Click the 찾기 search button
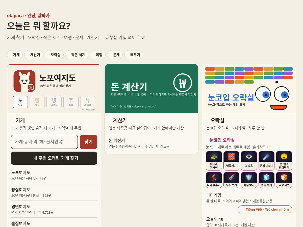This screenshot has width=303, height=227. coord(89,142)
